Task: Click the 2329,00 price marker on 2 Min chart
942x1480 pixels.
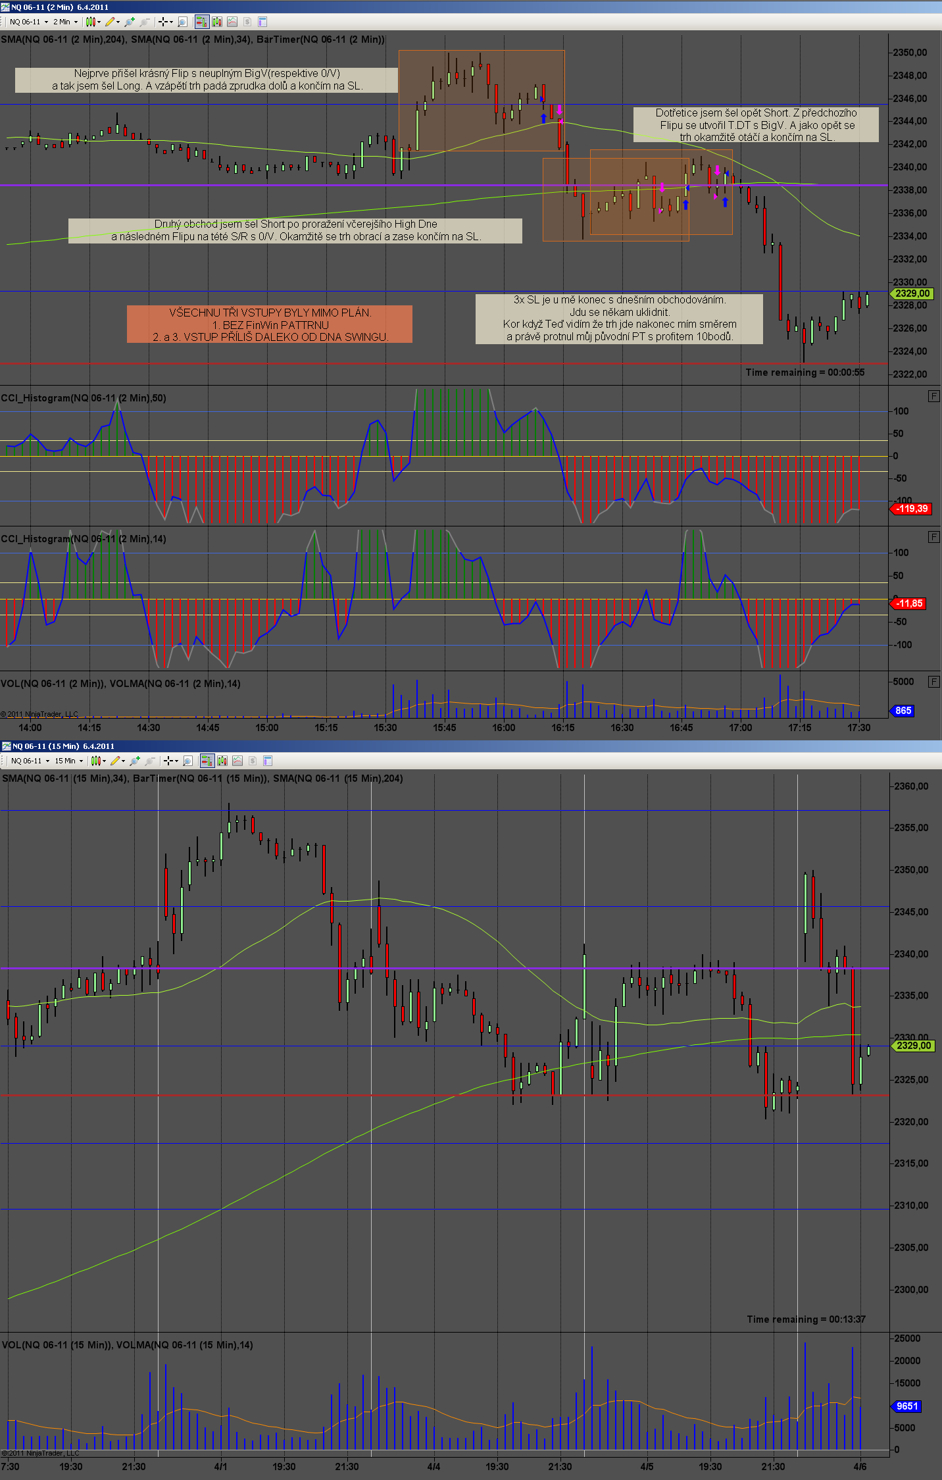Action: (912, 293)
